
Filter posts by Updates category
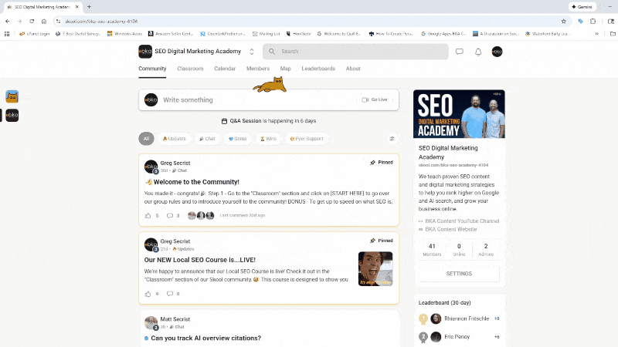click(174, 139)
